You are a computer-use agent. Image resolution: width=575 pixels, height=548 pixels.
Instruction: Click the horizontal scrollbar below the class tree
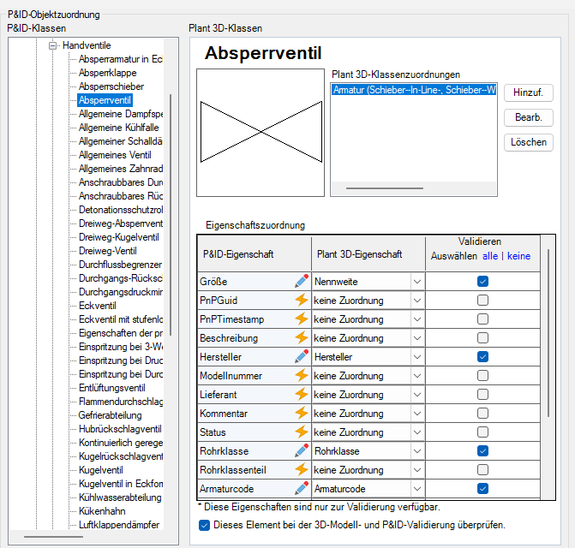(x=53, y=537)
